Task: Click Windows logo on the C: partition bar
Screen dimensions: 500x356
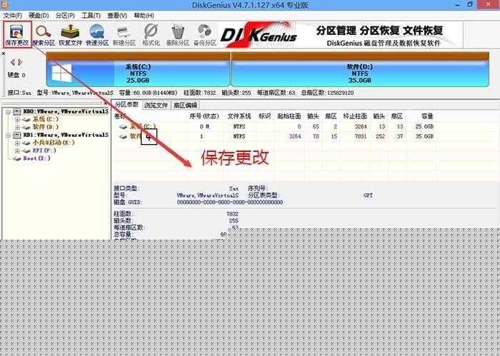Action: pos(61,73)
